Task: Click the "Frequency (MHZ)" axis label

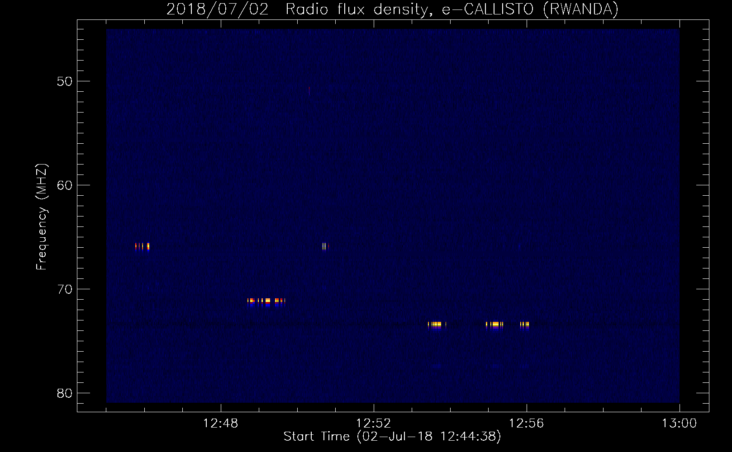Action: point(41,217)
